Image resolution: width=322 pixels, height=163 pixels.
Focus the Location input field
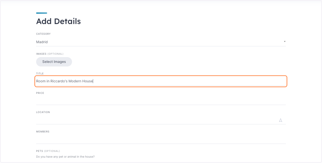point(157,120)
